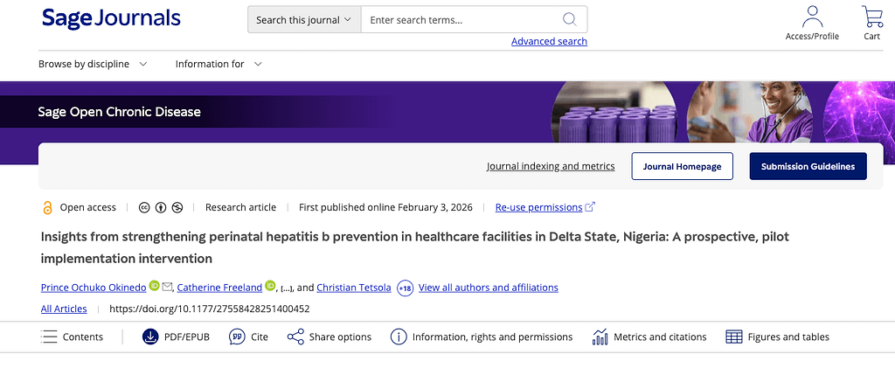Download article via PDF/EPUB icon
This screenshot has height=368, width=895.
[x=150, y=337]
